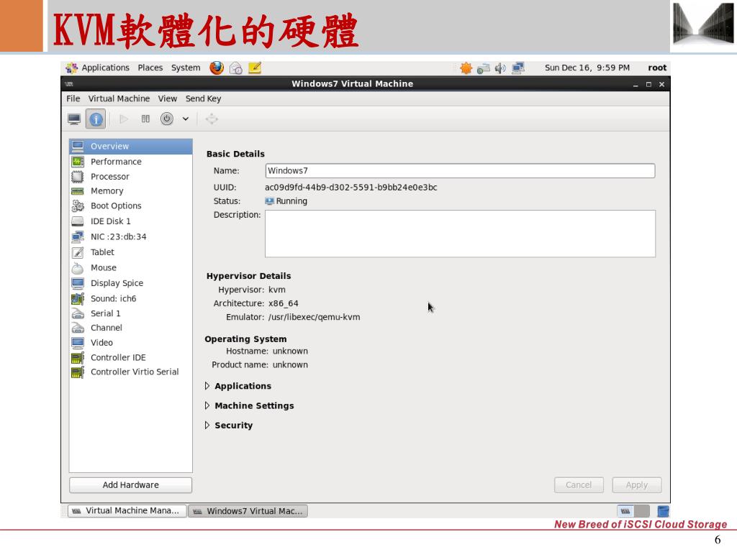Switch workspace using the bottom panel switcher
This screenshot has height=552, width=737.
tap(633, 511)
